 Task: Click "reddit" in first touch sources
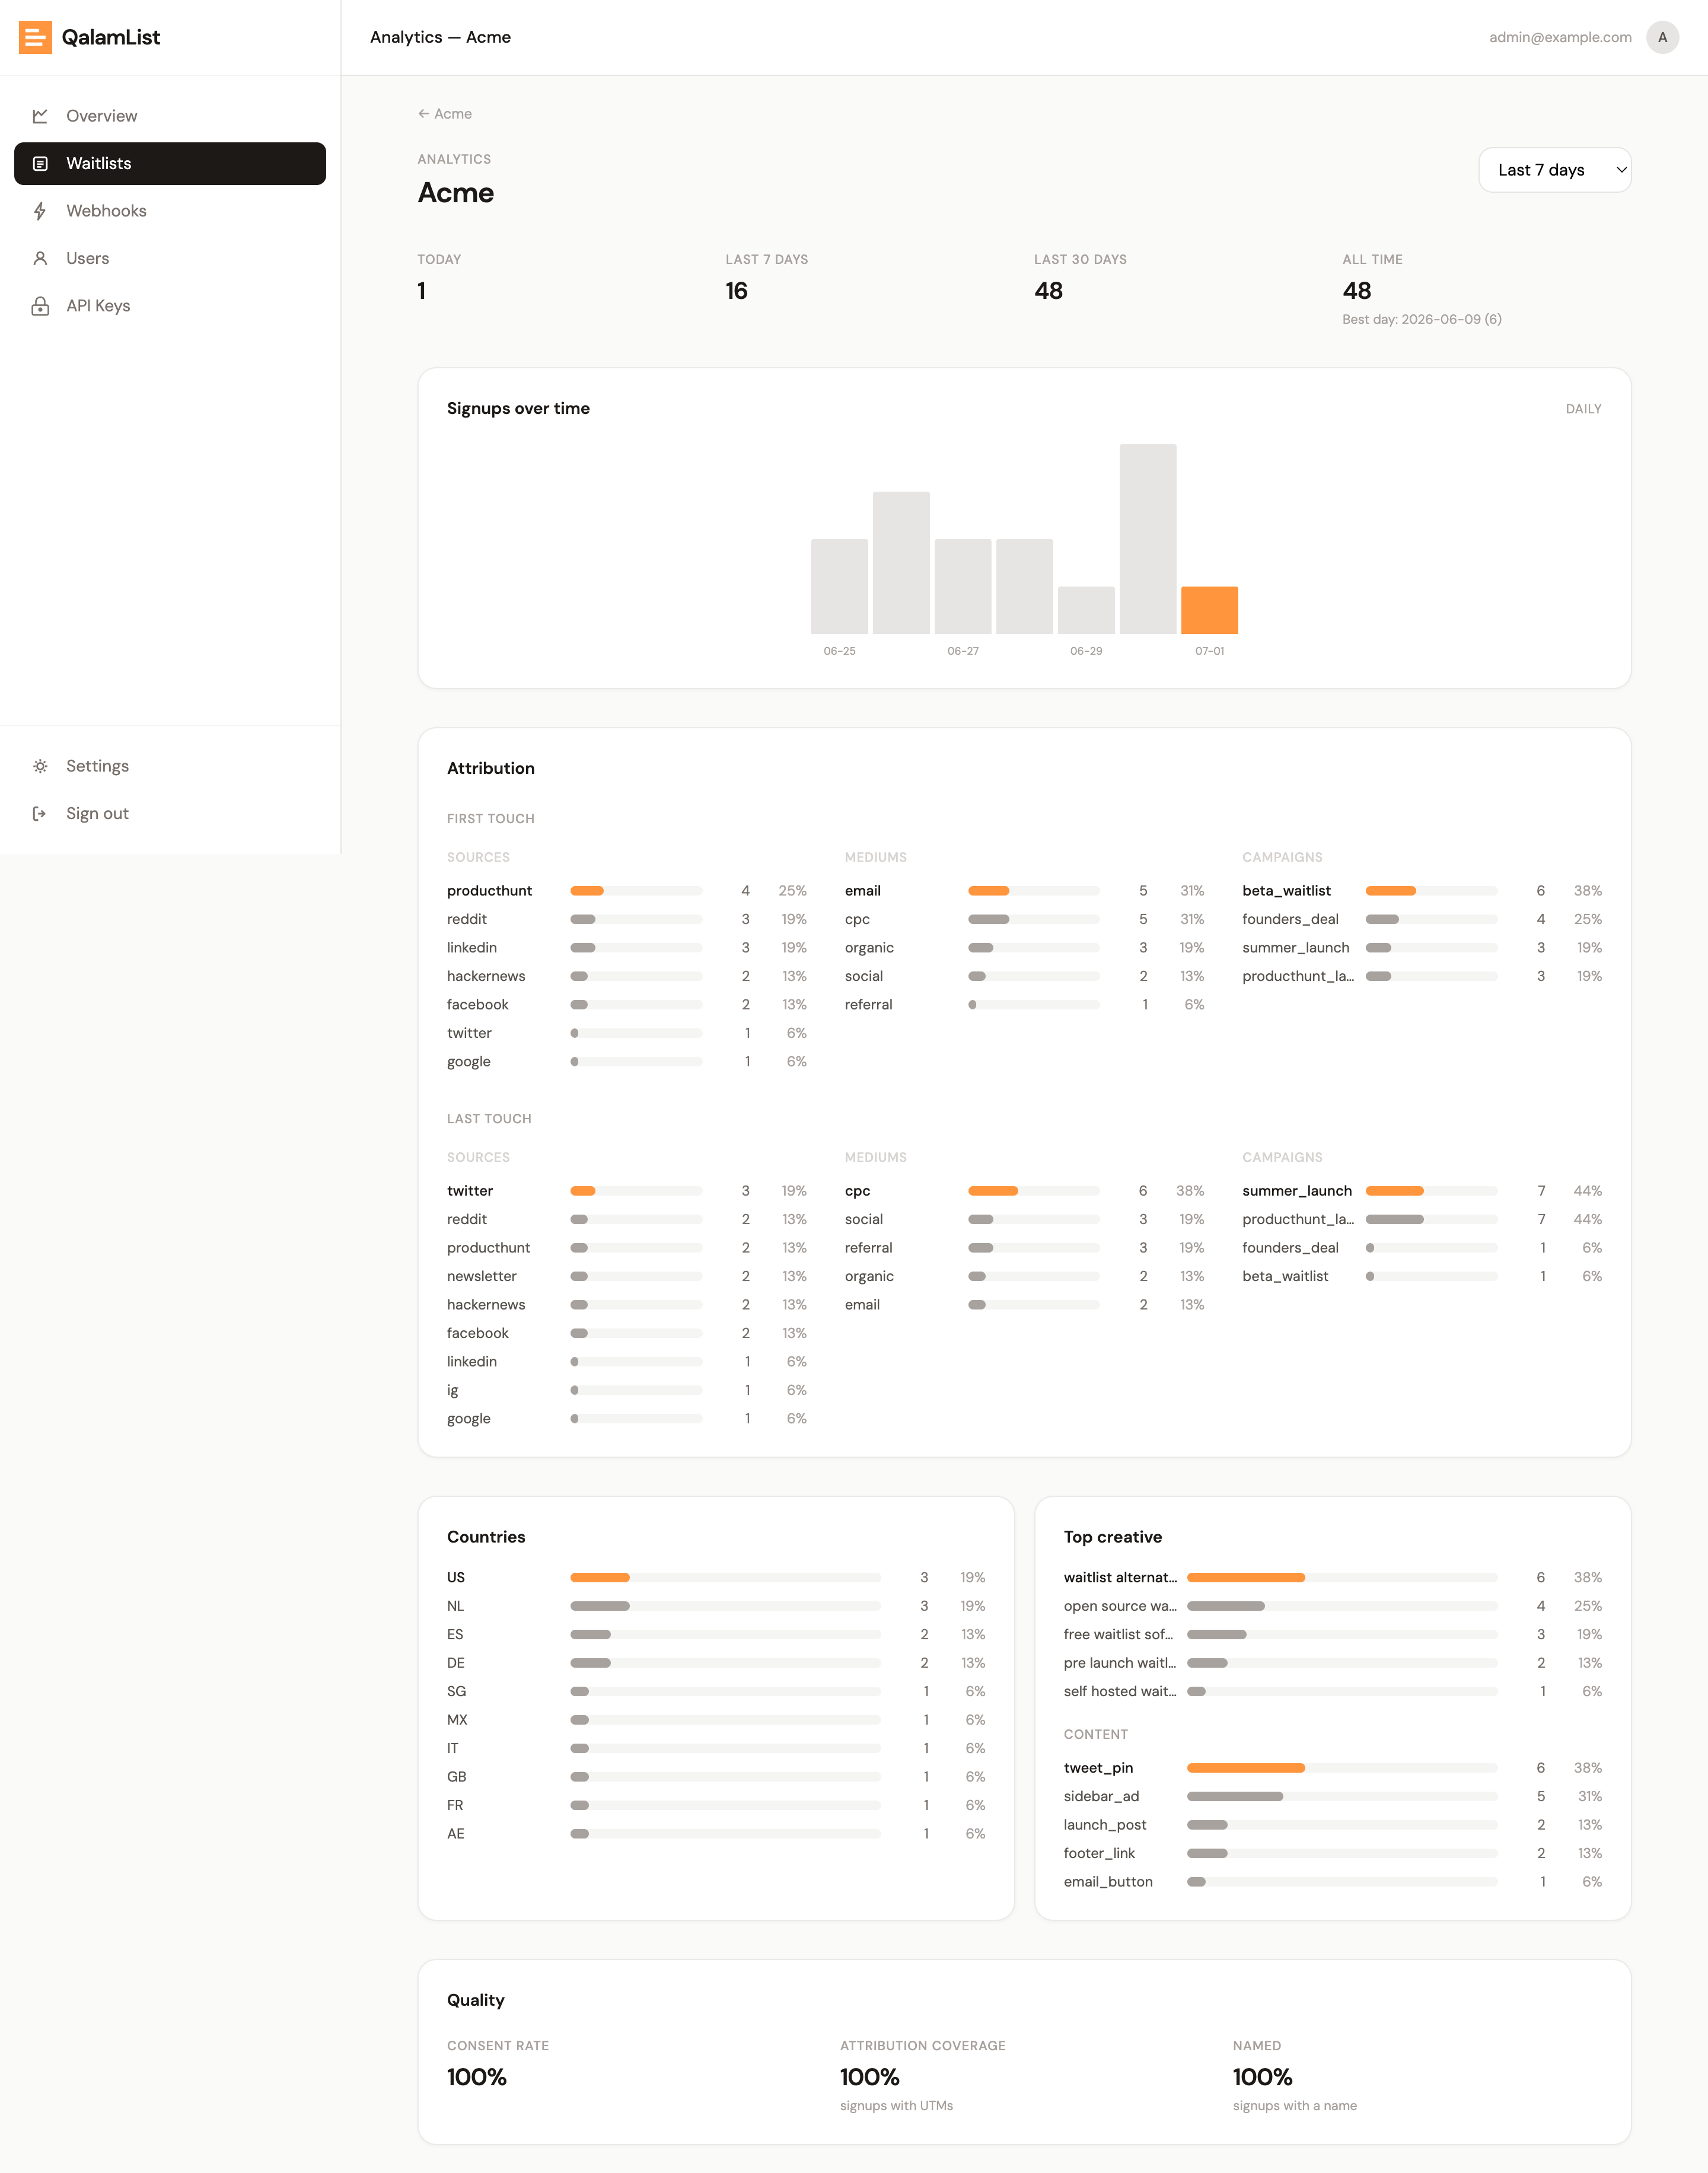(x=467, y=919)
